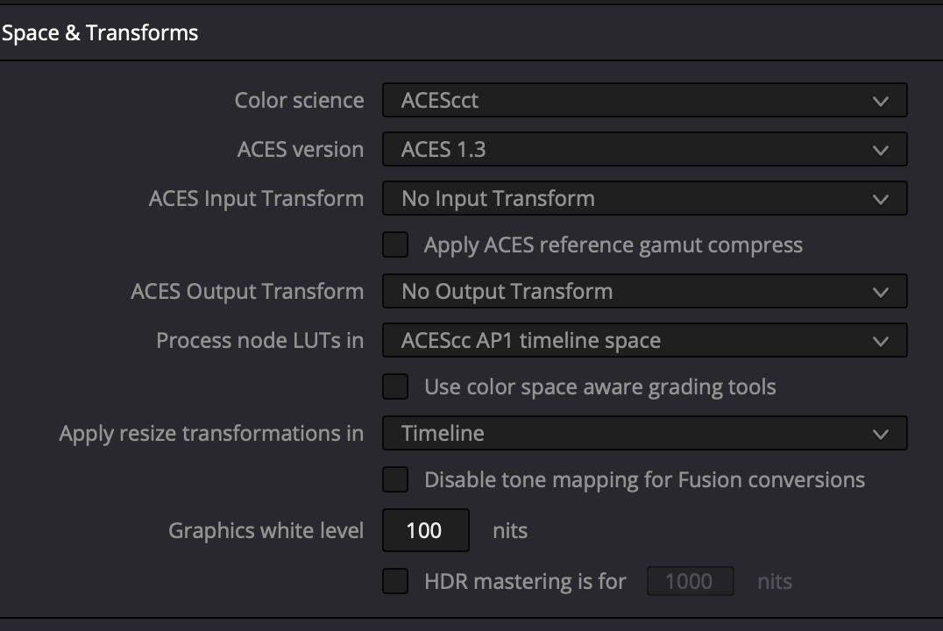Click the chevron beside the Timeline option
The width and height of the screenshot is (943, 631).
881,435
